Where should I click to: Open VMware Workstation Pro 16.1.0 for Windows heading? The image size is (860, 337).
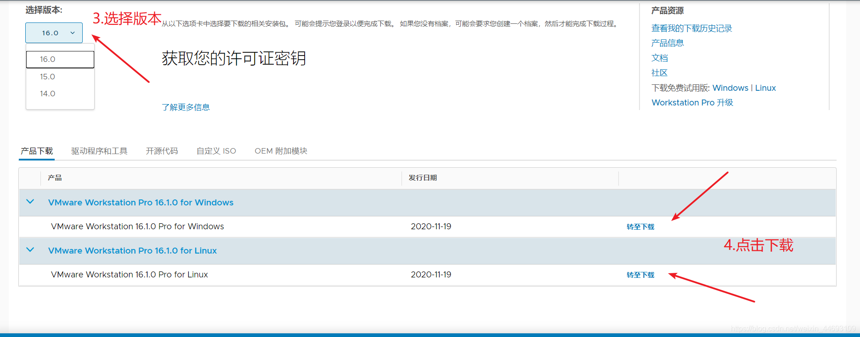141,203
